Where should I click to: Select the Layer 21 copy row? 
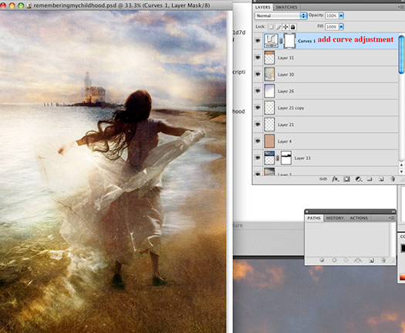(x=326, y=108)
